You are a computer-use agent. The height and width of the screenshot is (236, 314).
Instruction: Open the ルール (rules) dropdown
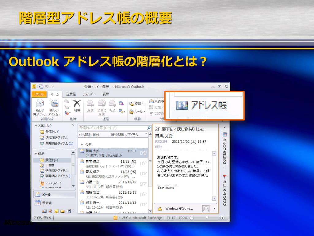[x=137, y=111]
